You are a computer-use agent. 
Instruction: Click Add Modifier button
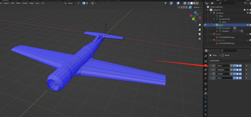coord(230,61)
